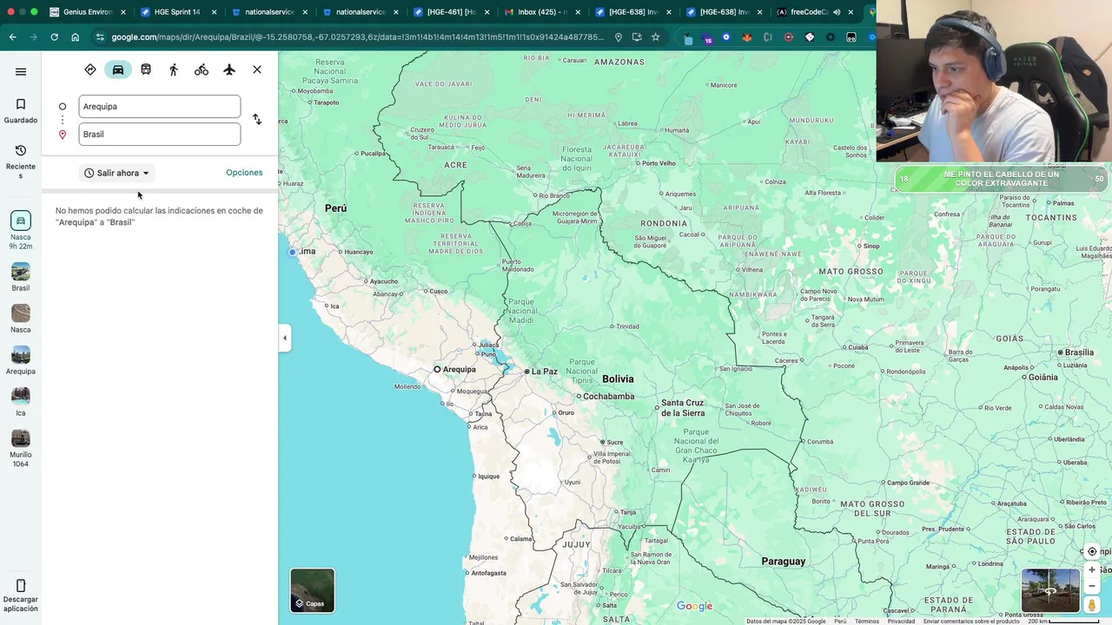Click Enviar comentarios sobre el producto
This screenshot has height=625, width=1112.
tap(971, 621)
